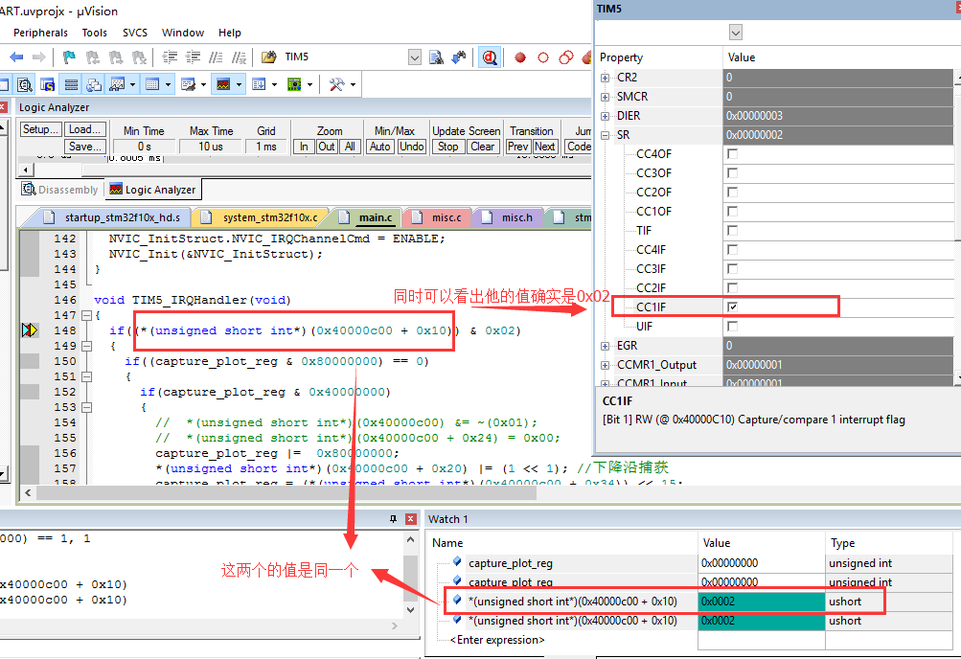Toggle the UIF checkbox

(x=732, y=326)
